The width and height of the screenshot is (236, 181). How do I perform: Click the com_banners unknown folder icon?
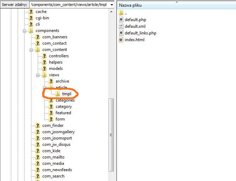[38, 37]
